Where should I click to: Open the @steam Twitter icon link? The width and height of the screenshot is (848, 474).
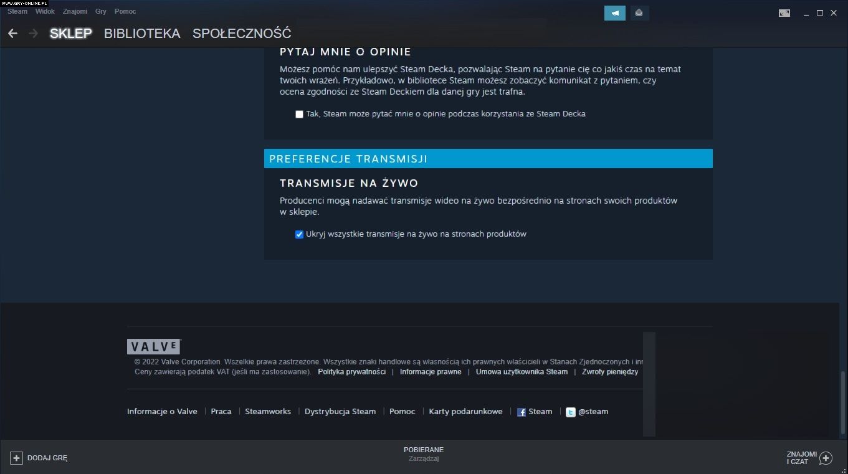tap(570, 412)
